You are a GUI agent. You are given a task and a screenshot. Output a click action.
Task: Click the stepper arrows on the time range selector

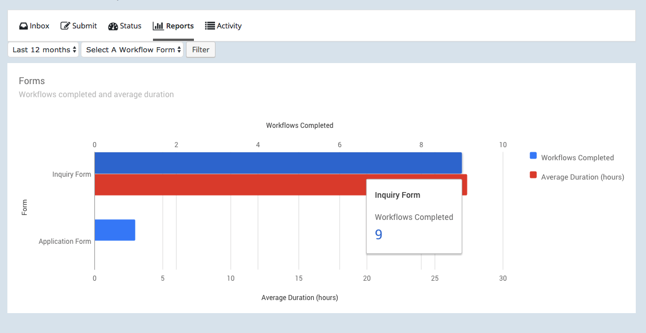[x=74, y=49]
